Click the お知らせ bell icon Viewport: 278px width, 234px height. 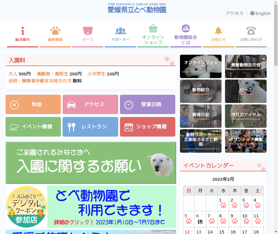click(x=218, y=31)
